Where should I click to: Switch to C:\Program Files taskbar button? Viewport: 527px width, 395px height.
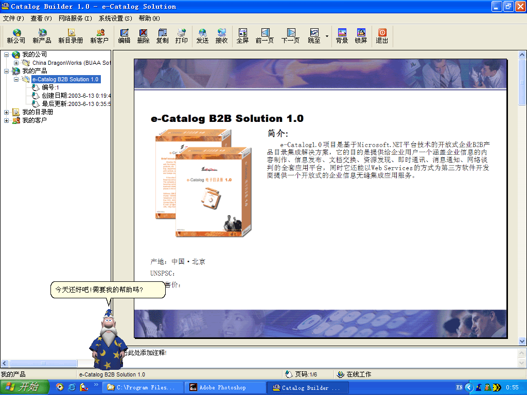pos(143,388)
